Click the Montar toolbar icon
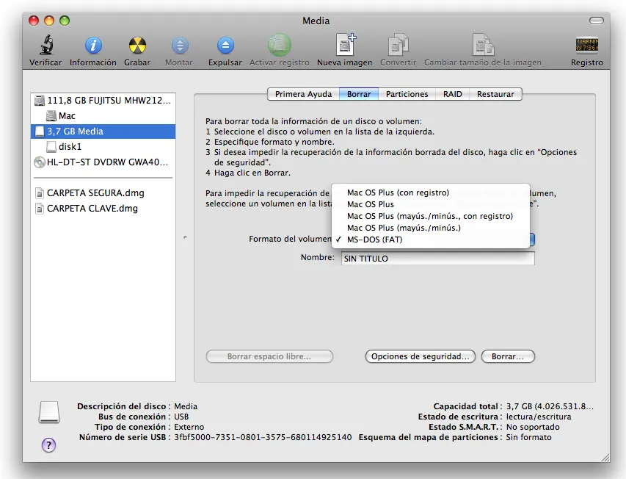Screen dimensions: 626x479 point(180,45)
